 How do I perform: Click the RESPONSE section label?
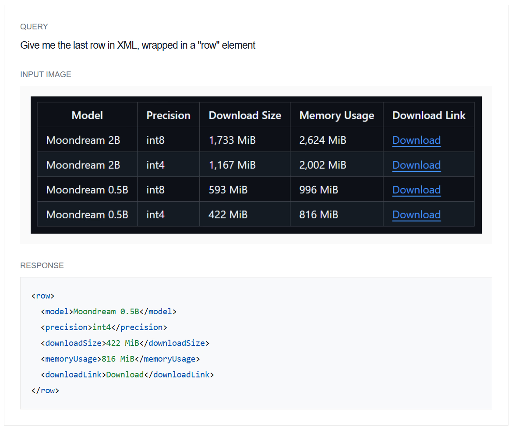click(x=42, y=266)
